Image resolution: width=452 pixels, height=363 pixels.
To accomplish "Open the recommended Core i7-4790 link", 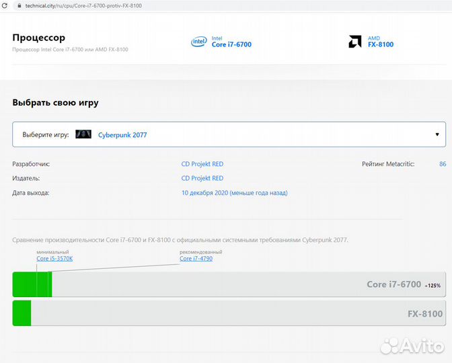I will tap(196, 258).
